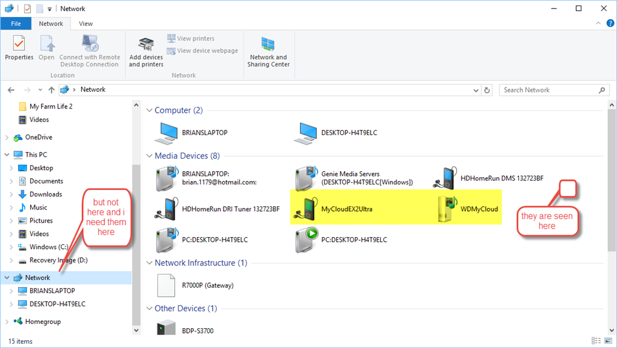Click Connect with Remote Desktop Connection
This screenshot has height=348, width=617.
90,51
